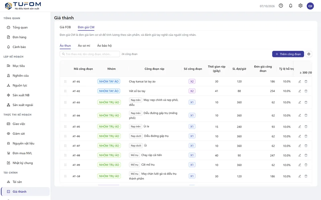
Task: Click the X2 badge in row AT-01
Action: (192, 81)
